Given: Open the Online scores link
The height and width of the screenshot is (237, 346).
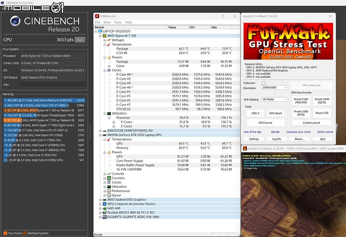Looking at the screenshot, I should click(x=325, y=132).
